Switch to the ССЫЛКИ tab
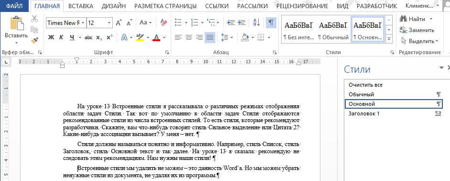The width and height of the screenshot is (450, 181). 217,6
